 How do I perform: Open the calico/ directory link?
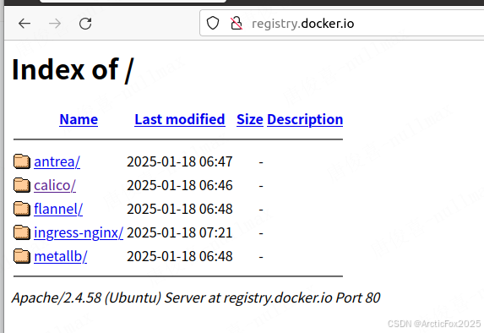point(55,185)
